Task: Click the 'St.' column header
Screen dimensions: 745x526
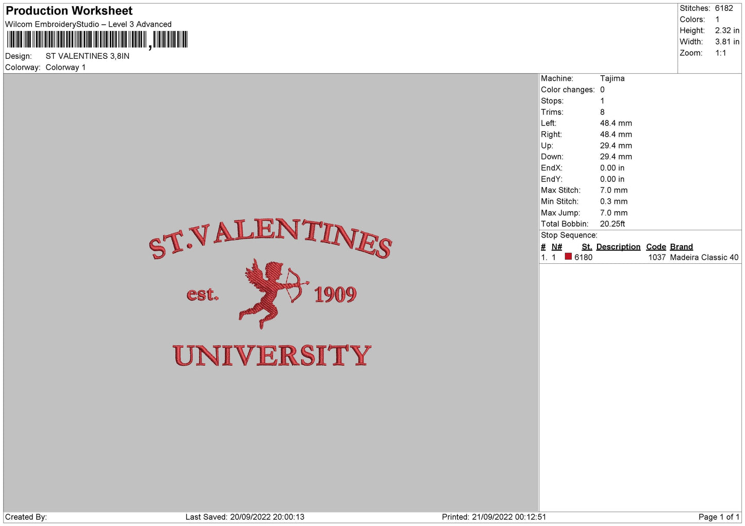Action: pyautogui.click(x=587, y=247)
